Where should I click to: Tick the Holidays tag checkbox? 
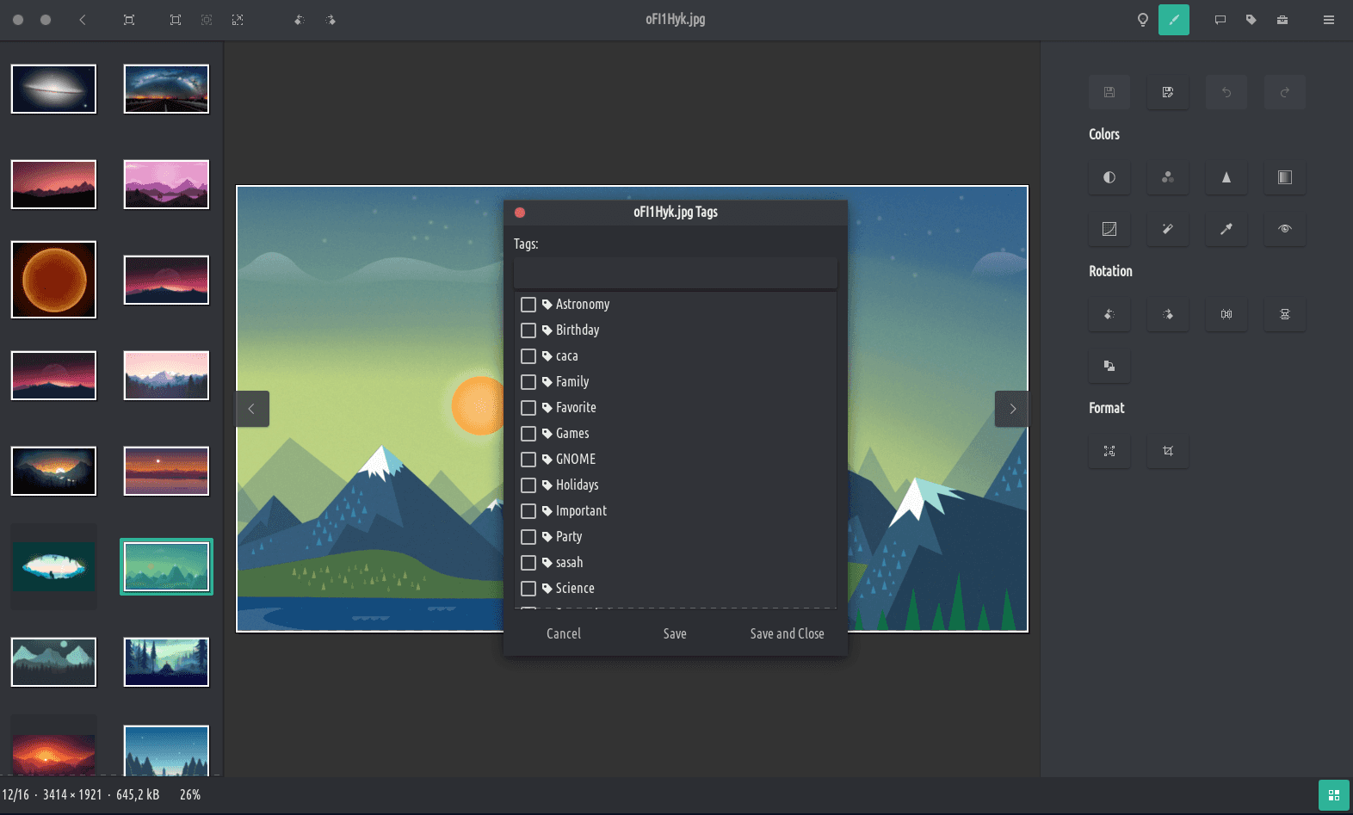tap(528, 485)
